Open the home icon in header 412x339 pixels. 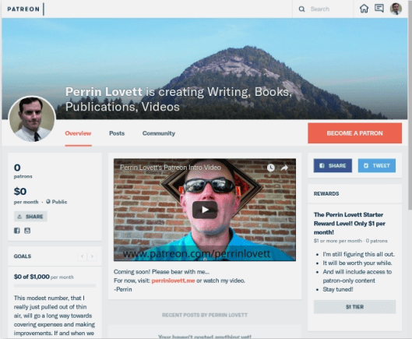pyautogui.click(x=364, y=9)
